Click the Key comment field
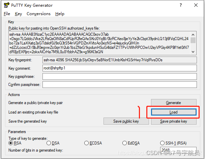The image size is (205, 159). tap(119, 68)
